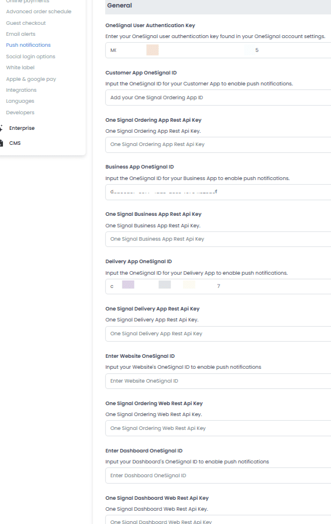The image size is (331, 524).
Task: Click the 'One Signal Ordering Web Rest Api Key' heading
Action: 154,403
